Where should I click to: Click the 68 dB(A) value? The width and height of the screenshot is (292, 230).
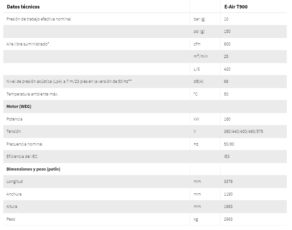[226, 82]
